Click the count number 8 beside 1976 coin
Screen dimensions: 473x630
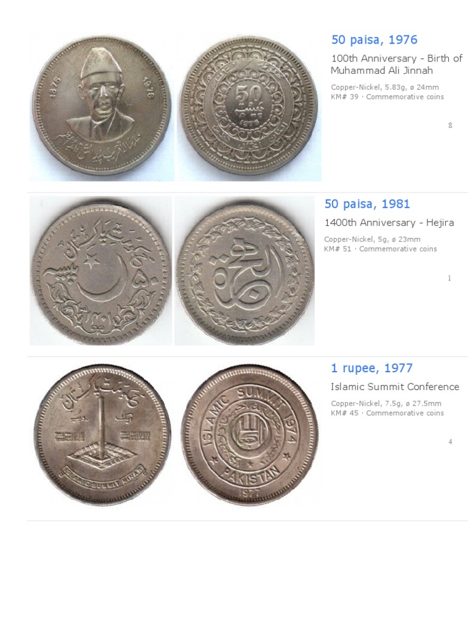click(x=450, y=126)
